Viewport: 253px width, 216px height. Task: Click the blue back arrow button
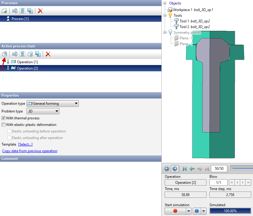(167, 169)
